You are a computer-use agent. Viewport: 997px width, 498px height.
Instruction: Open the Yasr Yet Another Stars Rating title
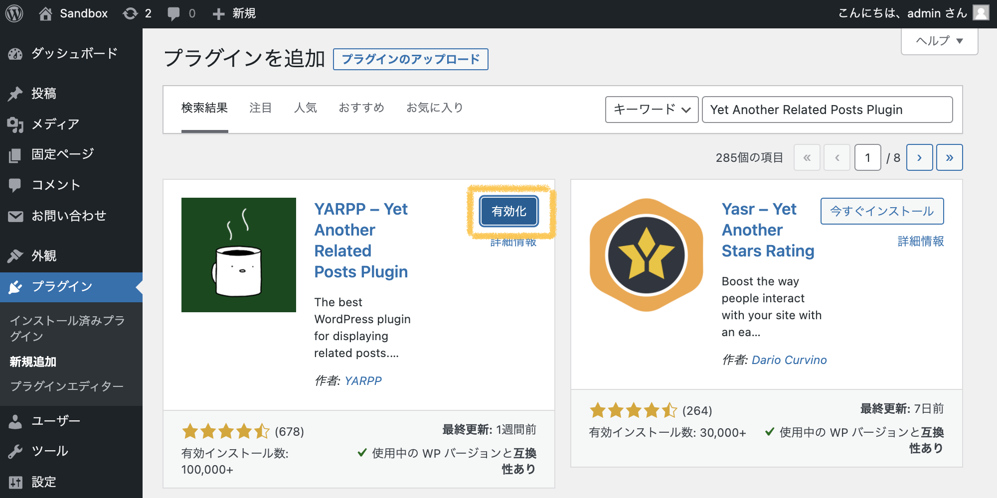pos(768,230)
